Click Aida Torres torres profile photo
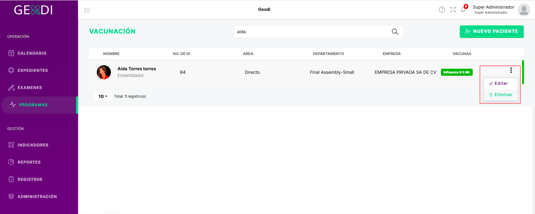 point(104,72)
